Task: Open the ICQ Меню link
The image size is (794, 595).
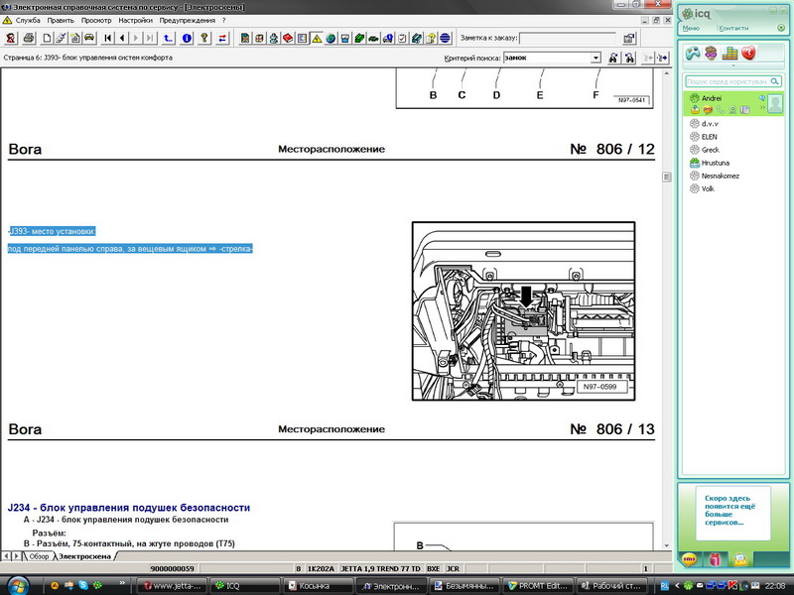Action: [691, 28]
